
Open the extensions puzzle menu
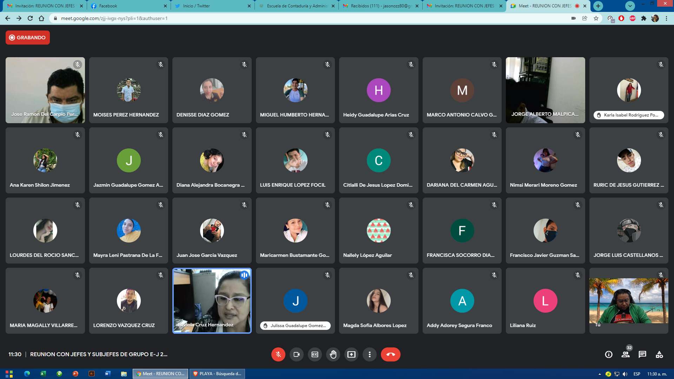coord(644,18)
